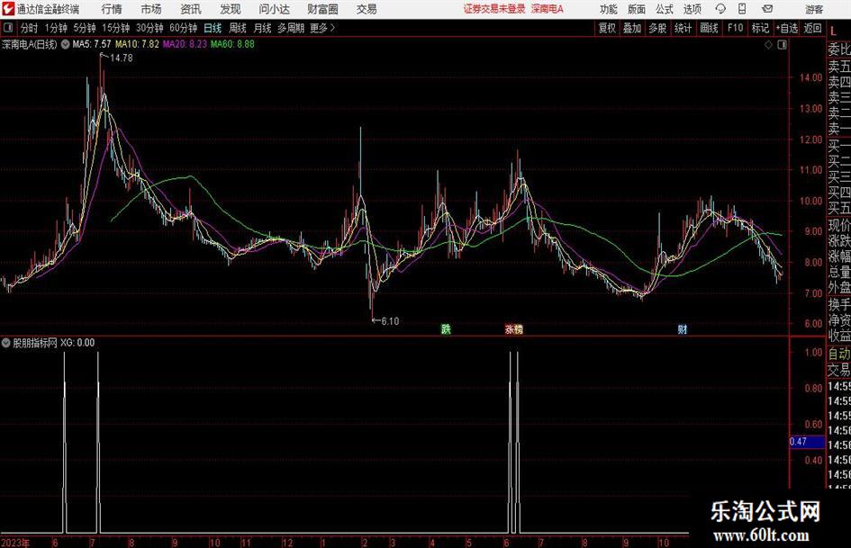Viewport: 851px width, 548px height.
Task: Select the 周线 period tab
Action: 237,28
